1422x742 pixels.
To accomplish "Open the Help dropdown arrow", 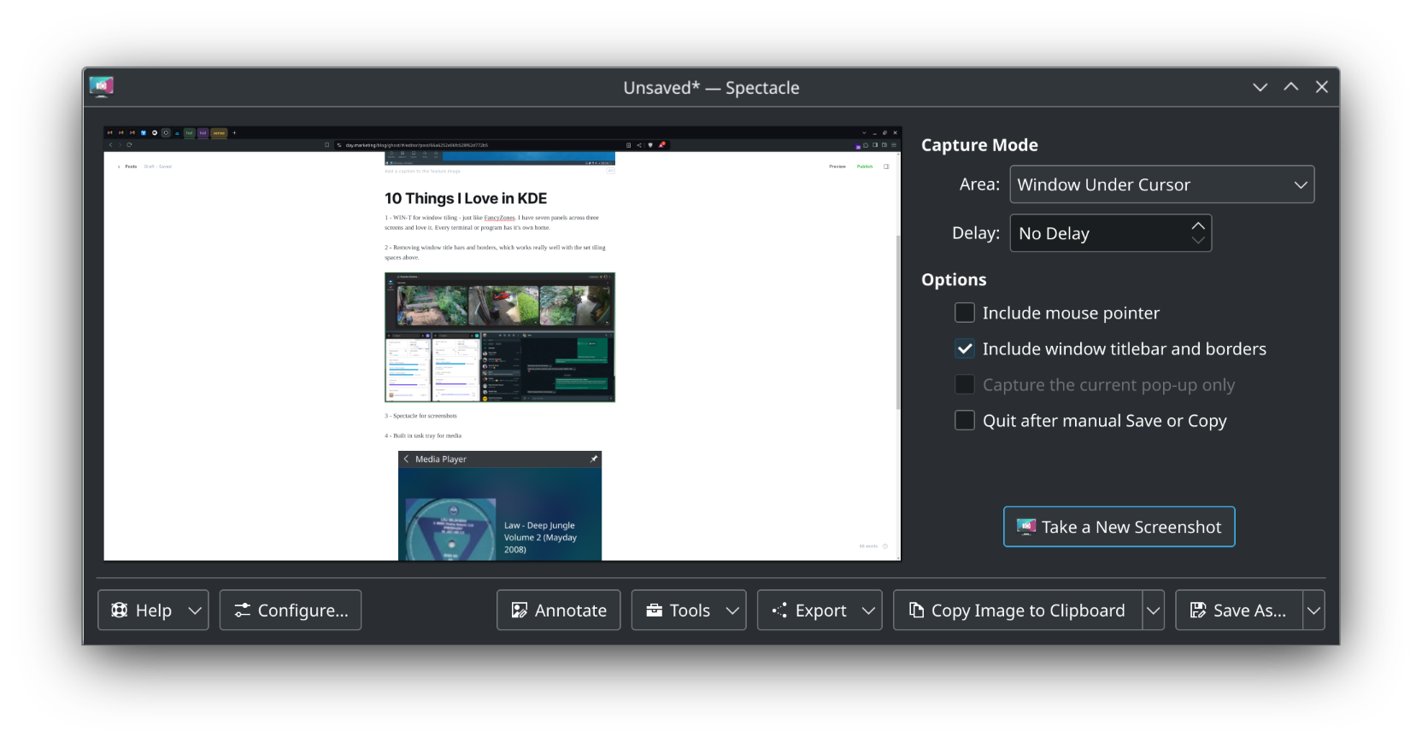I will click(195, 610).
